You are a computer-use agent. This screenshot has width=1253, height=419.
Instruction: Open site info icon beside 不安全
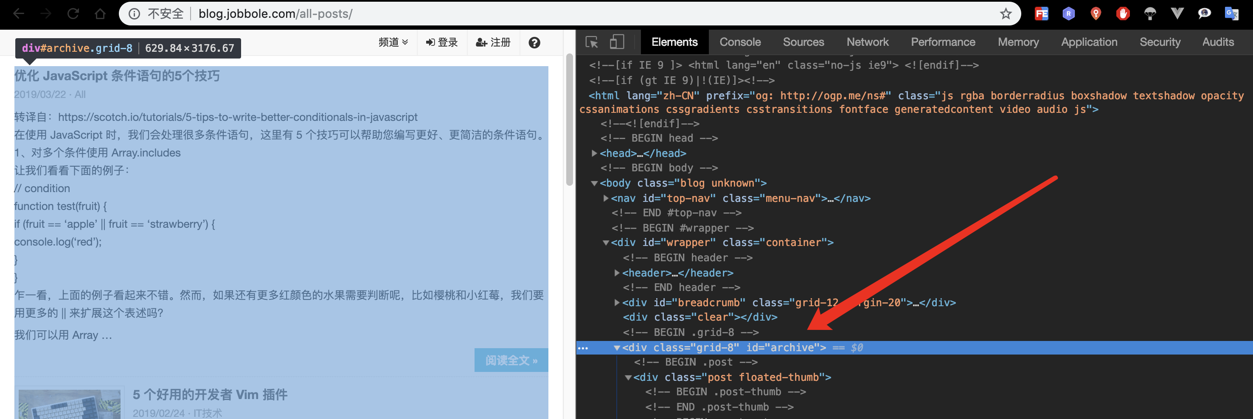point(134,14)
